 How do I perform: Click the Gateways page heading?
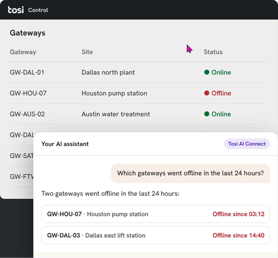pyautogui.click(x=28, y=33)
